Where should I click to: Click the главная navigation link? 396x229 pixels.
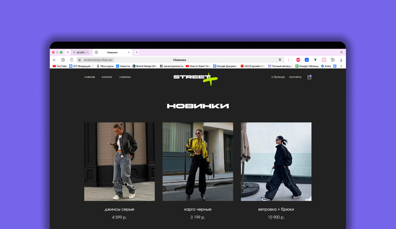[x=90, y=77]
